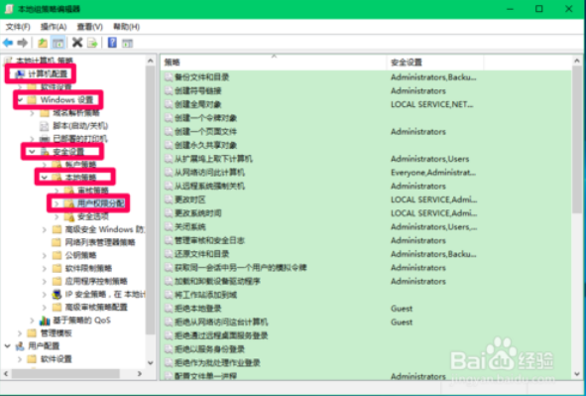The image size is (586, 396).
Task: Click the Administrators,Users value for 从扩展坞上取下计算机
Action: coord(429,159)
